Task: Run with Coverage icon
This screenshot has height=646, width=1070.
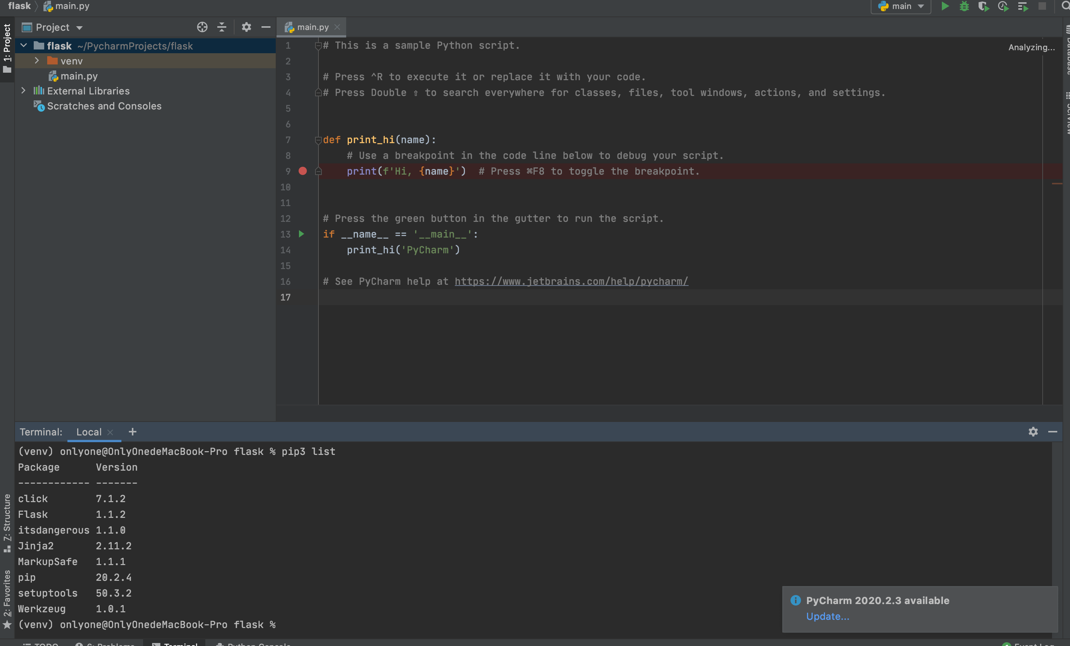Action: 983,6
